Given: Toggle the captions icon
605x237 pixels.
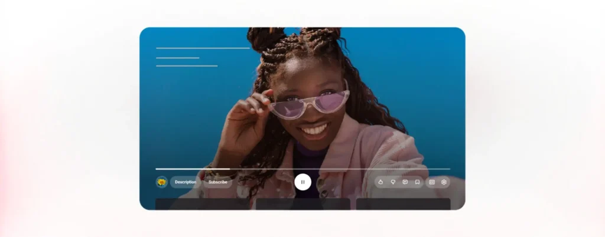Looking at the screenshot, I should [432, 182].
